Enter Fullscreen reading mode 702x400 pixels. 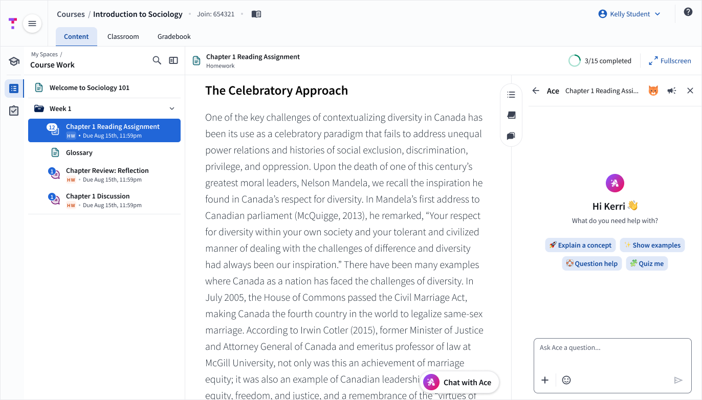pyautogui.click(x=670, y=61)
